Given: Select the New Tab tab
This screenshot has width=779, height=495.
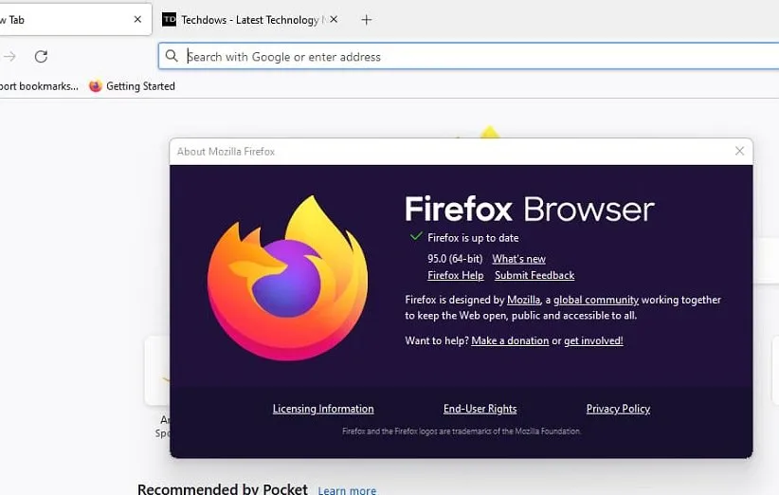Looking at the screenshot, I should click(x=57, y=19).
